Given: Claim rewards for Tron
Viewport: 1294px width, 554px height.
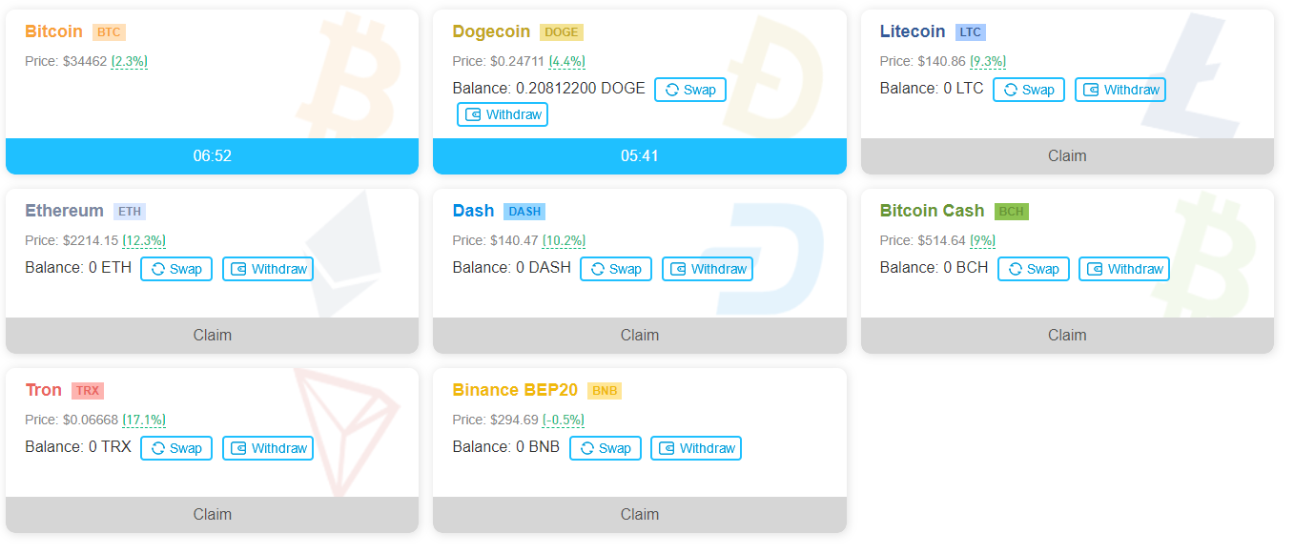Looking at the screenshot, I should [x=212, y=514].
